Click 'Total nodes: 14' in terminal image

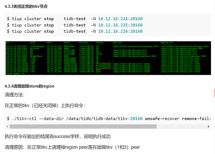click(15, 74)
